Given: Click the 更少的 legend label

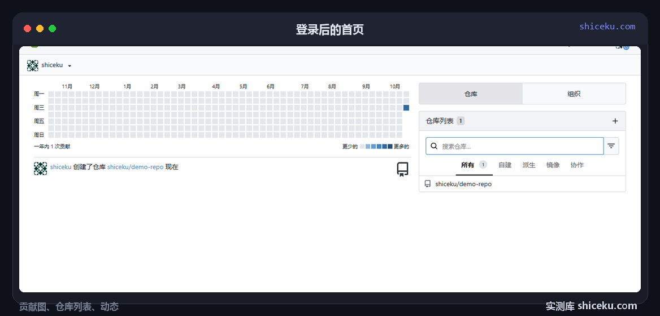Looking at the screenshot, I should 350,147.
